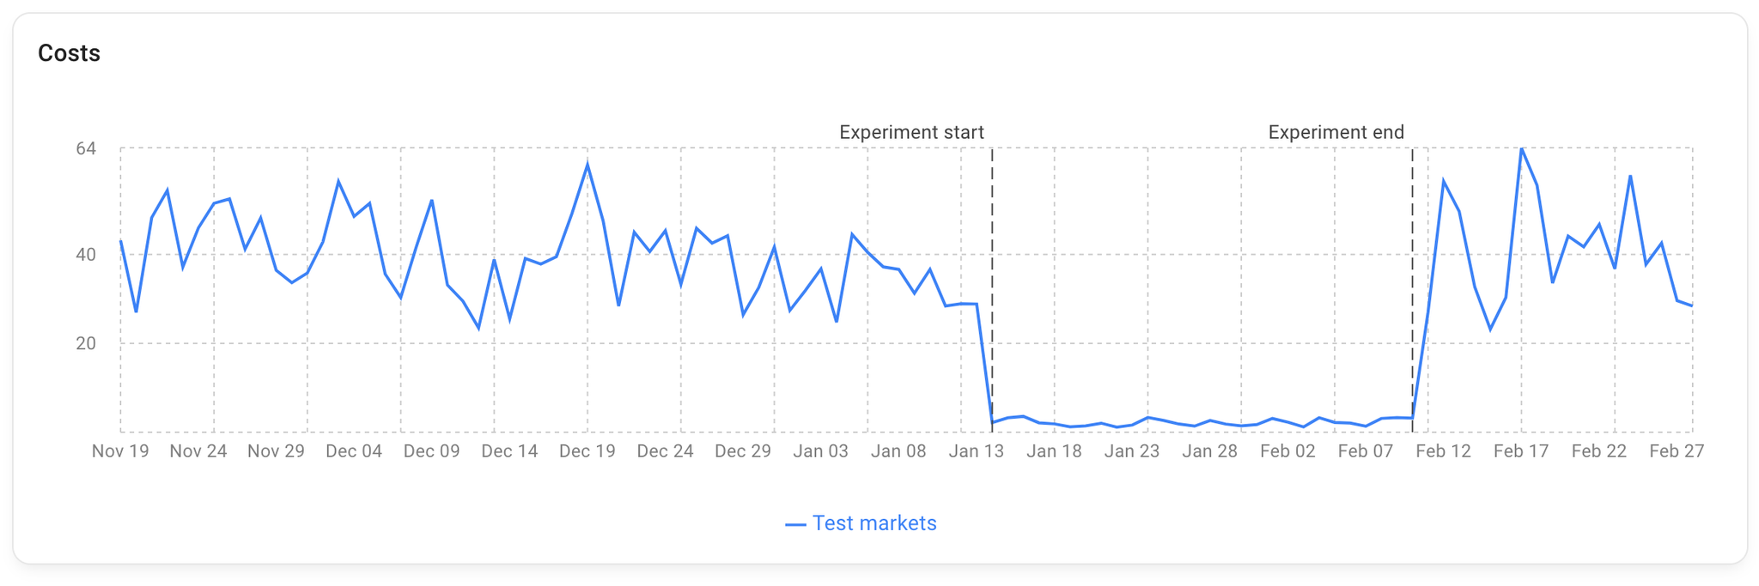
Task: Click the Experiment end label
Action: coord(1336,132)
